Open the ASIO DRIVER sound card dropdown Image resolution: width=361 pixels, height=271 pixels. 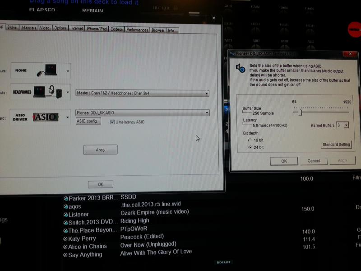[x=67, y=117]
